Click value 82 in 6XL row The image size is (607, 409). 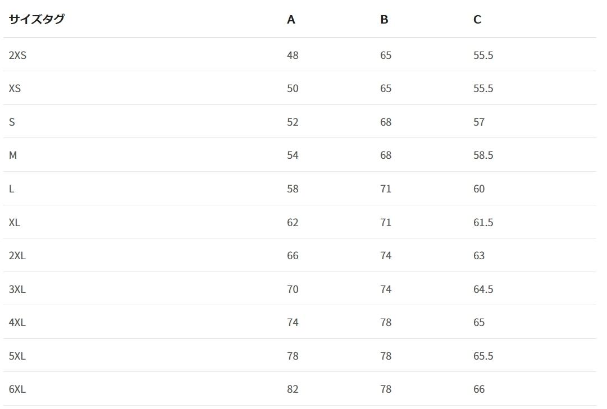pyautogui.click(x=293, y=390)
